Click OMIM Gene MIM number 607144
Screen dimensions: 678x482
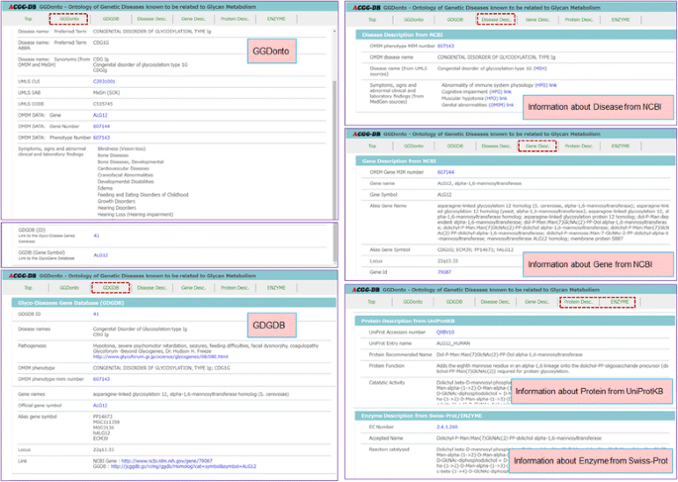[x=446, y=171]
